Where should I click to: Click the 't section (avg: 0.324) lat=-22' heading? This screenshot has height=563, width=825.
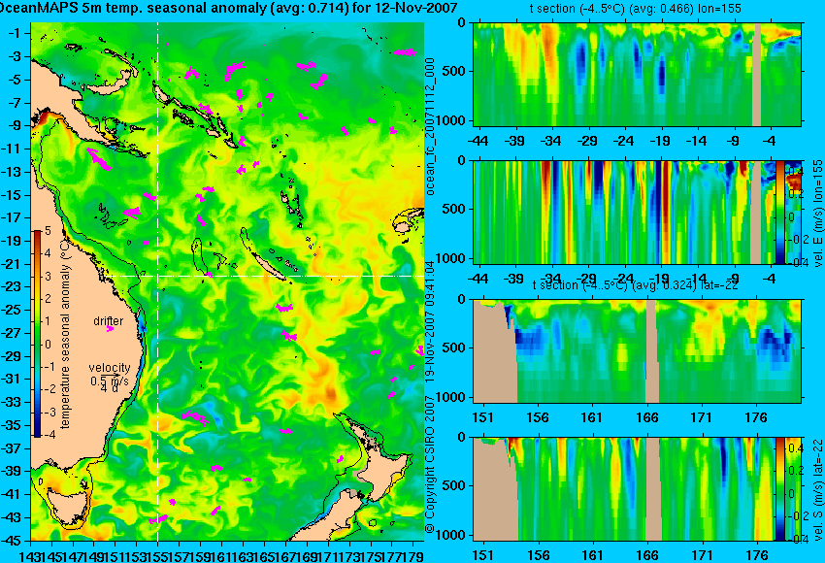click(x=635, y=285)
